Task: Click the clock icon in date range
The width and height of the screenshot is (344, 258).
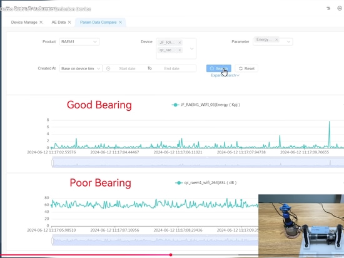Action: click(108, 68)
